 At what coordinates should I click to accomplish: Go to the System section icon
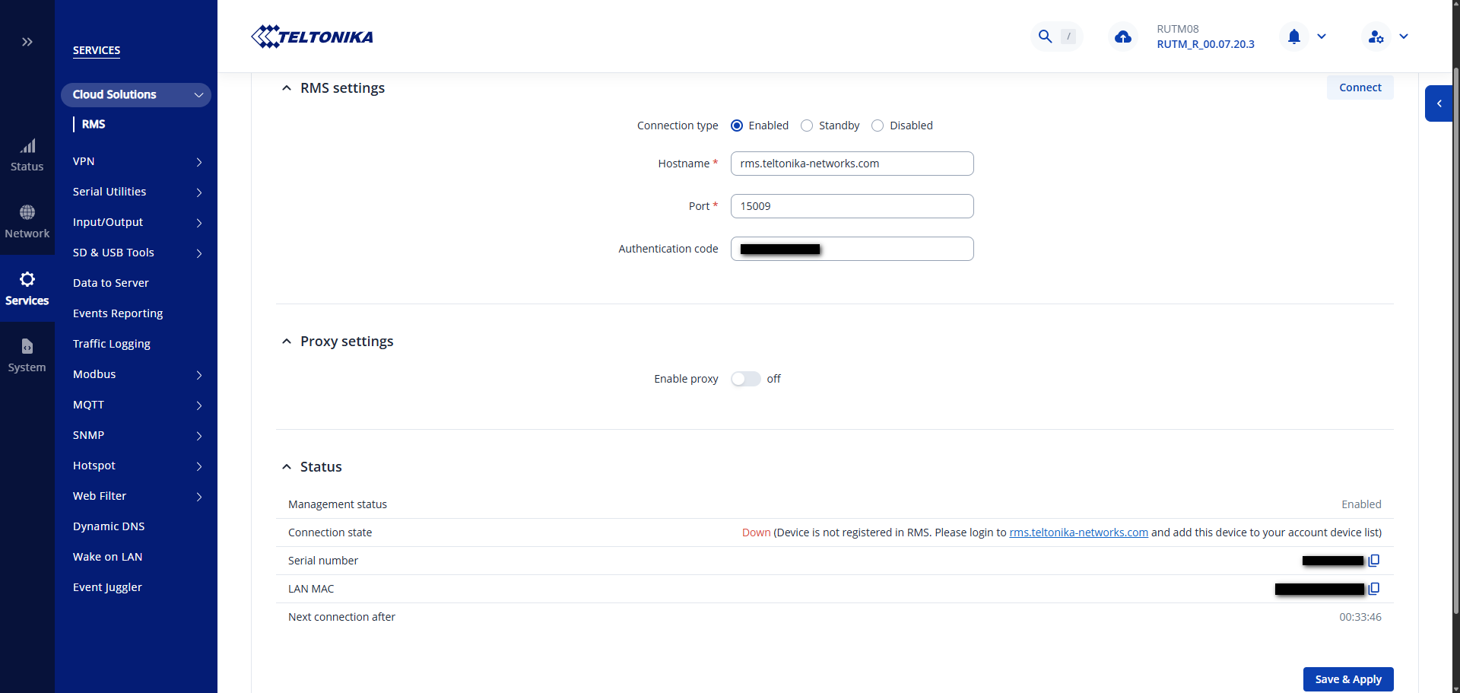point(27,355)
